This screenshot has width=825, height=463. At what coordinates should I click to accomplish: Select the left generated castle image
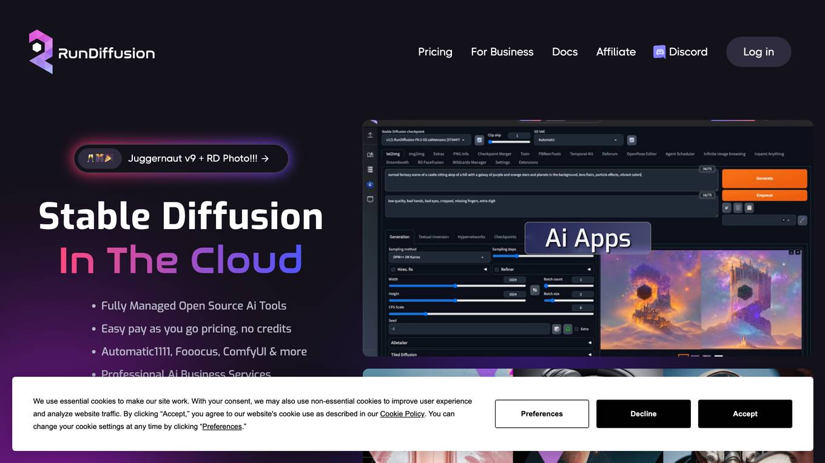click(x=650, y=299)
